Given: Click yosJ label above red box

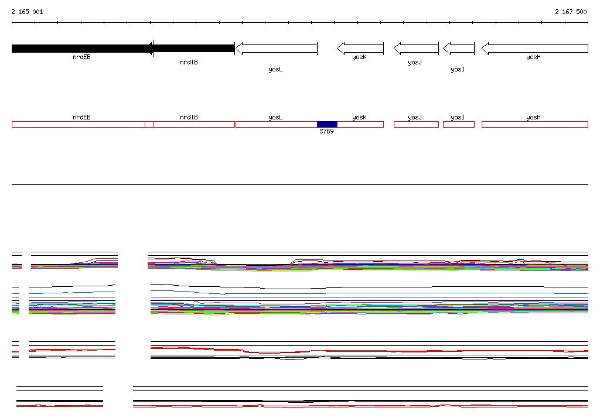Looking at the screenshot, I should click(415, 118).
